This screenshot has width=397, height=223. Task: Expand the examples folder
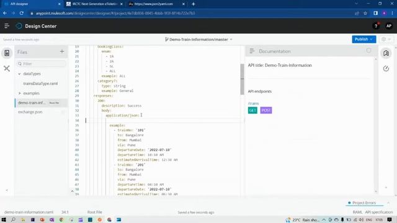19,94
